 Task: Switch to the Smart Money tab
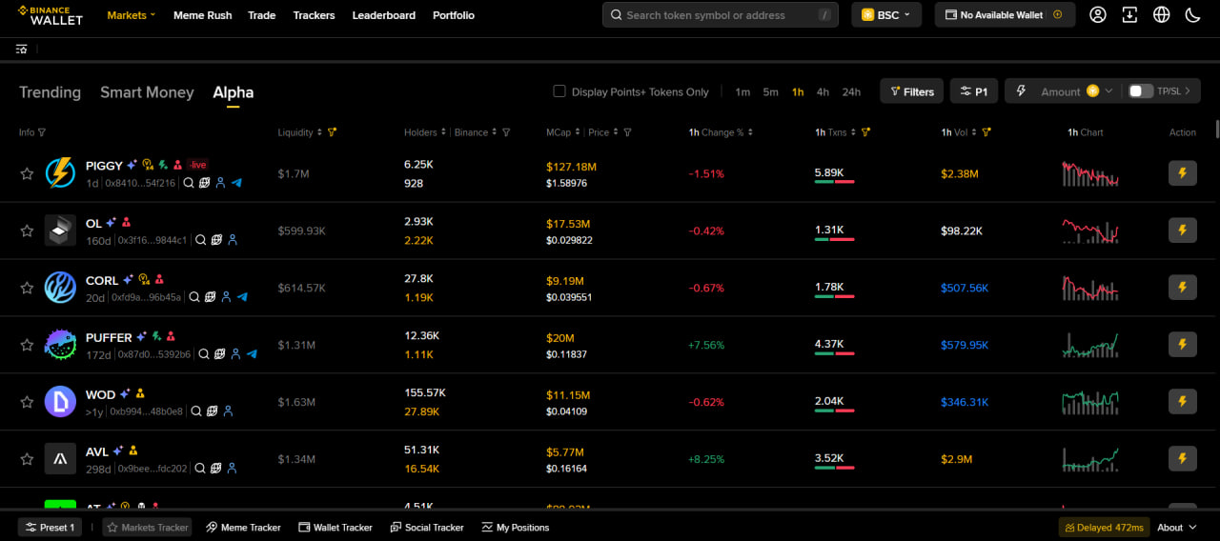(x=147, y=92)
